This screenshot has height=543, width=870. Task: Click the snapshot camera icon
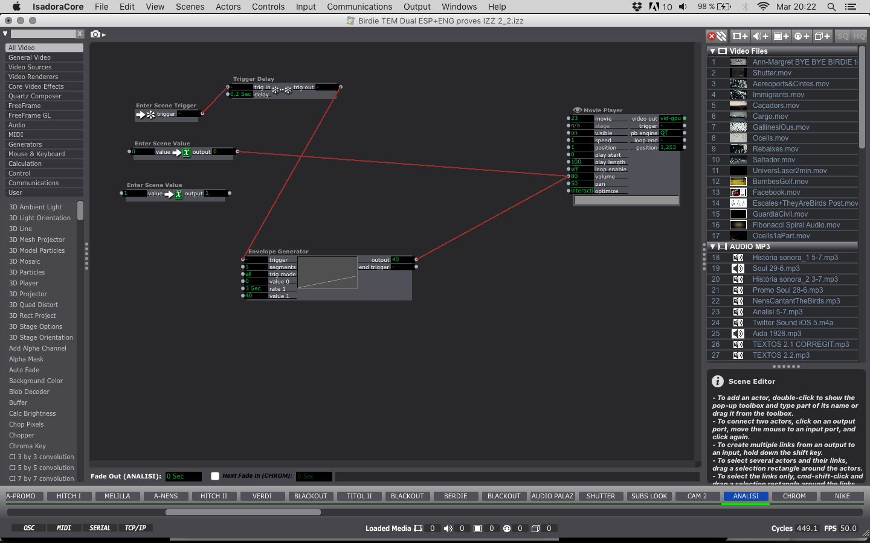point(95,34)
